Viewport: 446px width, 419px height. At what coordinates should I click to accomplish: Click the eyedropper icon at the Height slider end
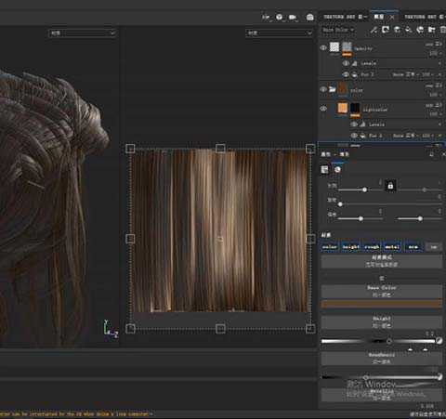click(439, 341)
